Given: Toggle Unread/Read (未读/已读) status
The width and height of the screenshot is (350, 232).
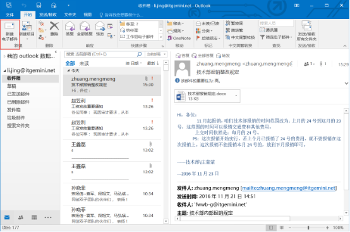Looking at the screenshot, I should pyautogui.click(x=208, y=23).
